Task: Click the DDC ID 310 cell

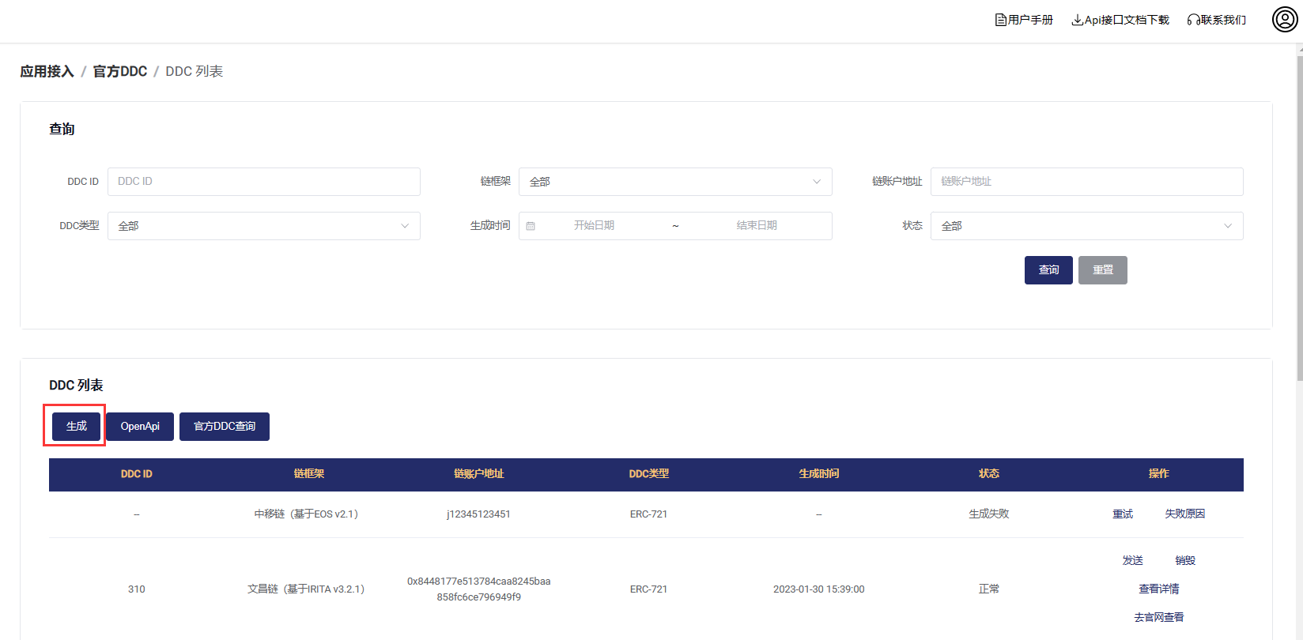Action: (137, 589)
